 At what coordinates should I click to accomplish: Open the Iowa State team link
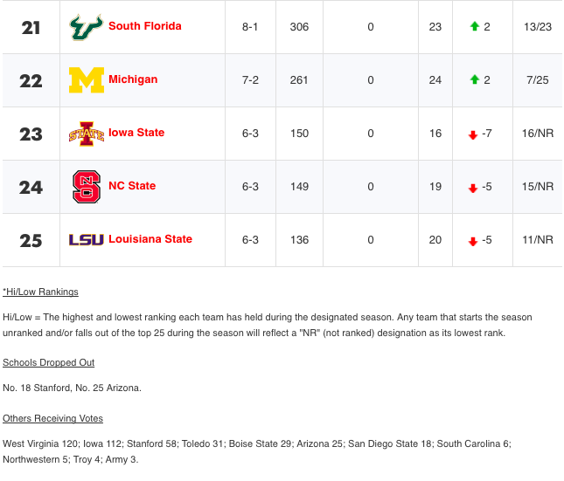pyautogui.click(x=136, y=133)
